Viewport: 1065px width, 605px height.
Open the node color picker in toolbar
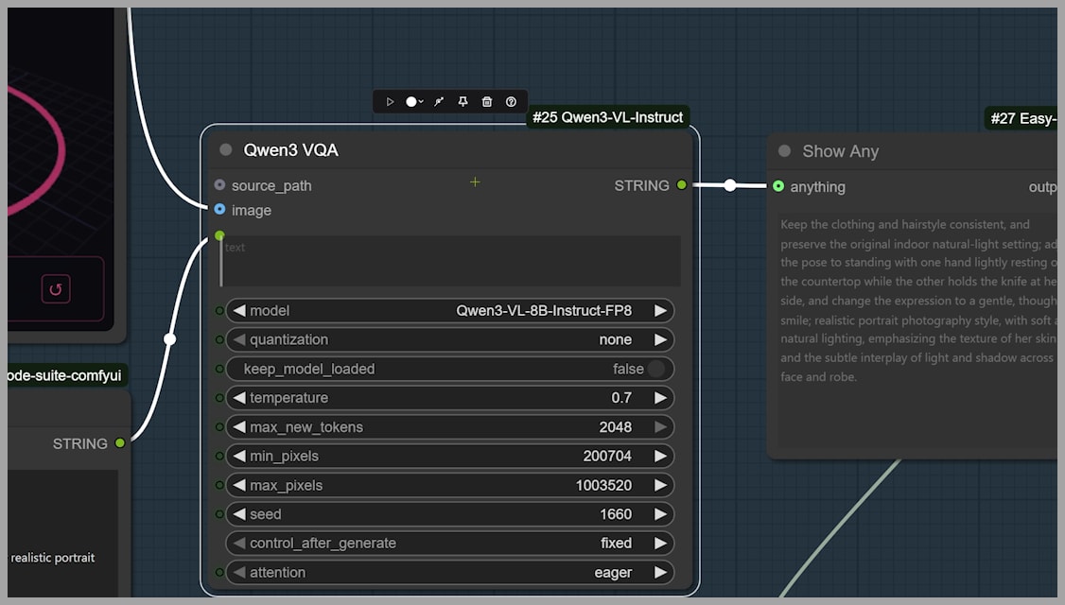pyautogui.click(x=413, y=102)
